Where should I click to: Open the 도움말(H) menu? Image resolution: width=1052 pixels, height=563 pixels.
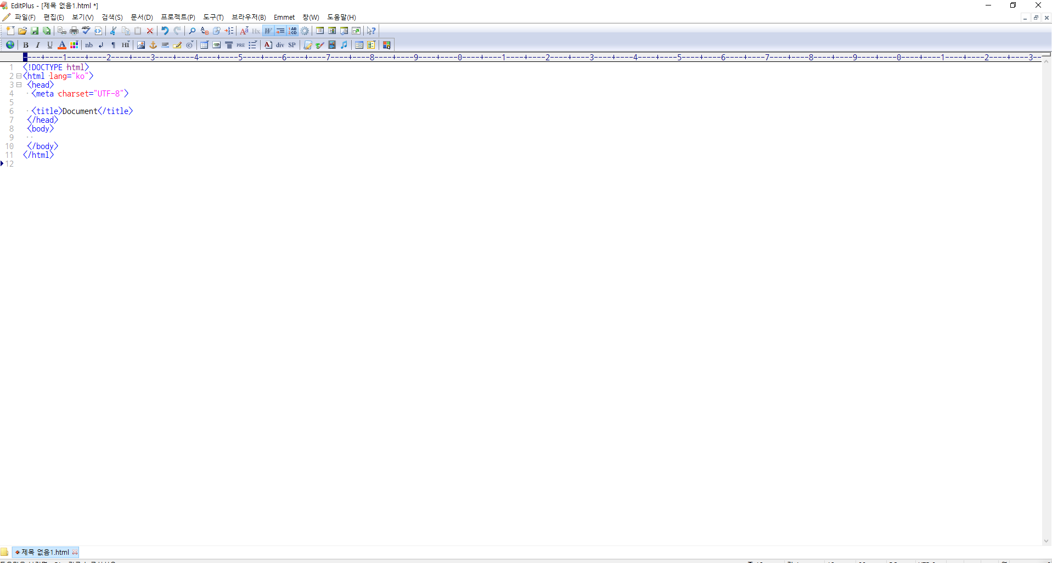coord(341,18)
